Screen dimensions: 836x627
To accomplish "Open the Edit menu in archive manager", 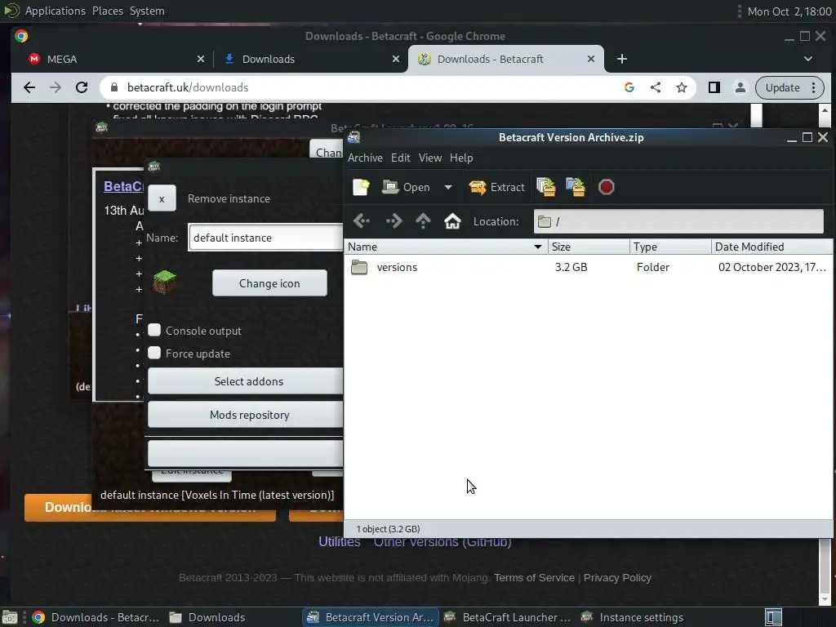I will point(400,158).
